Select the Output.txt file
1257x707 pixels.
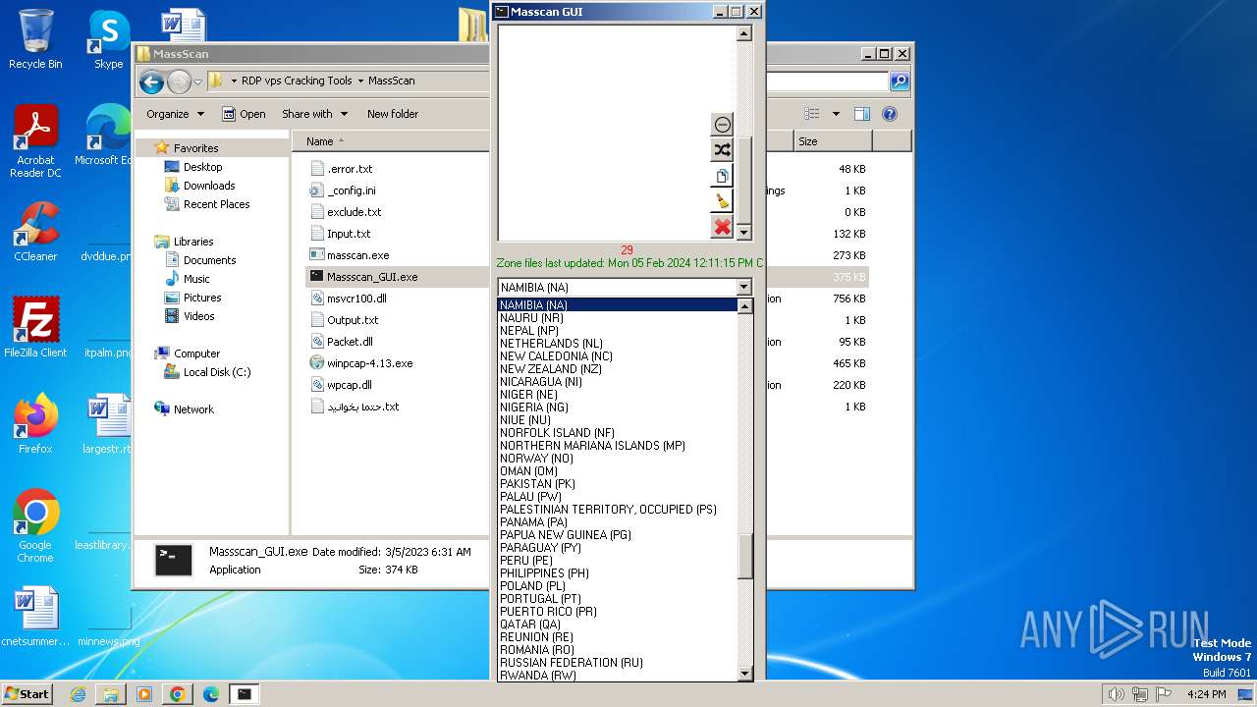353,320
